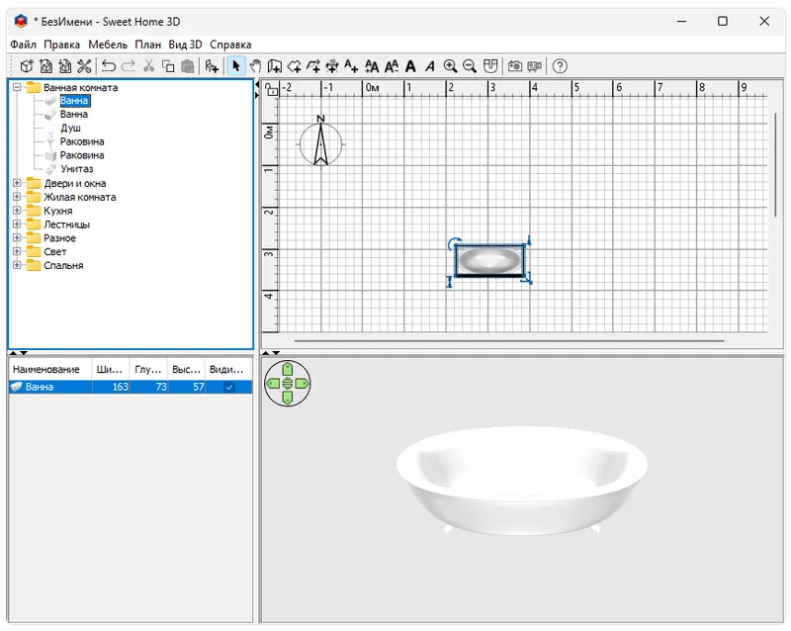The width and height of the screenshot is (791, 631).
Task: Open the Правка menu
Action: pos(61,45)
